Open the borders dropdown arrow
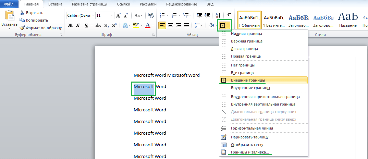The image size is (368, 159). (x=228, y=25)
